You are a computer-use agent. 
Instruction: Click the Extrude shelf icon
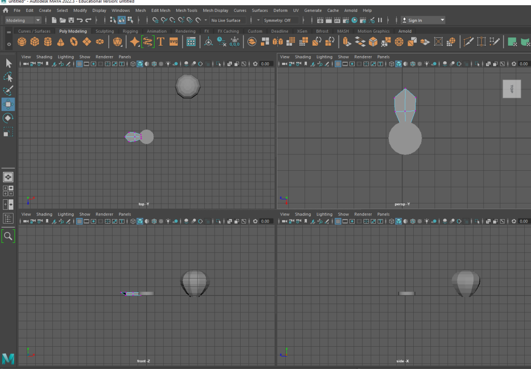(346, 42)
